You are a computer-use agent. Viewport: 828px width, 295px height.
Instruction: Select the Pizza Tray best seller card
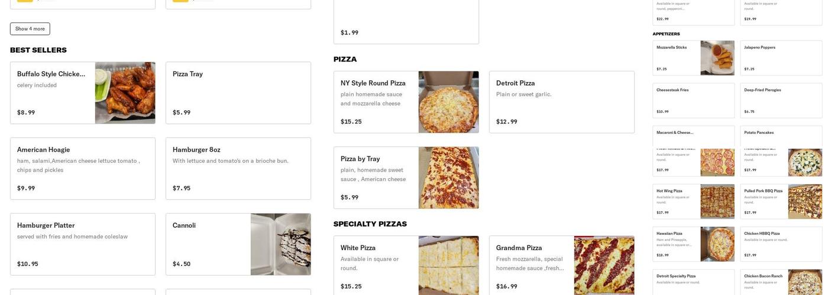[x=238, y=93]
